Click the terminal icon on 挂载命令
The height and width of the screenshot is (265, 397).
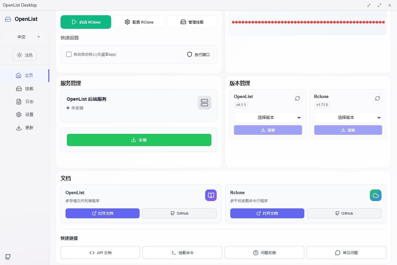(x=174, y=253)
